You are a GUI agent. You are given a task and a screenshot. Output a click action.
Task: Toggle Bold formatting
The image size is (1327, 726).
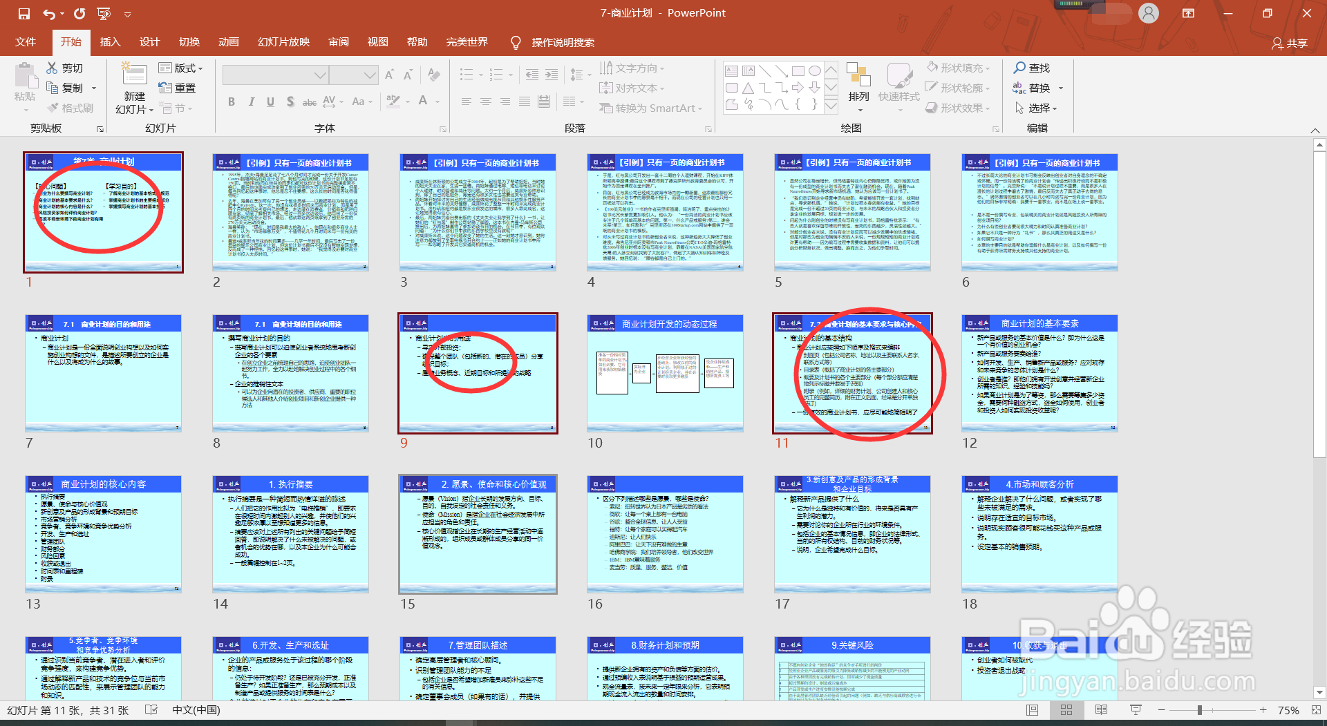[232, 102]
